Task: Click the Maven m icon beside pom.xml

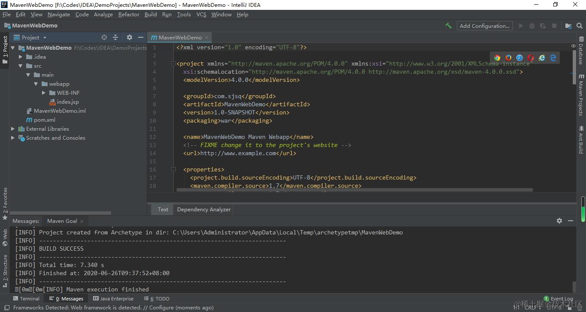Action: [29, 120]
